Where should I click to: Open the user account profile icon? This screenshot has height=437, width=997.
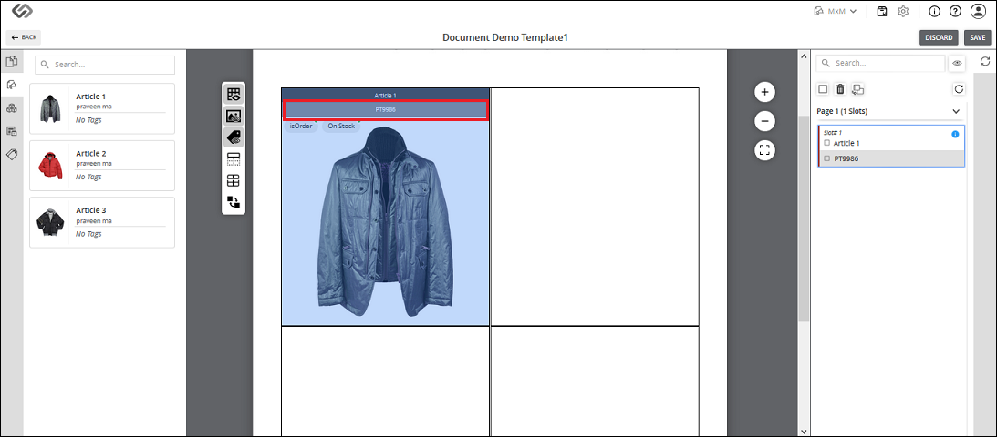pos(977,12)
